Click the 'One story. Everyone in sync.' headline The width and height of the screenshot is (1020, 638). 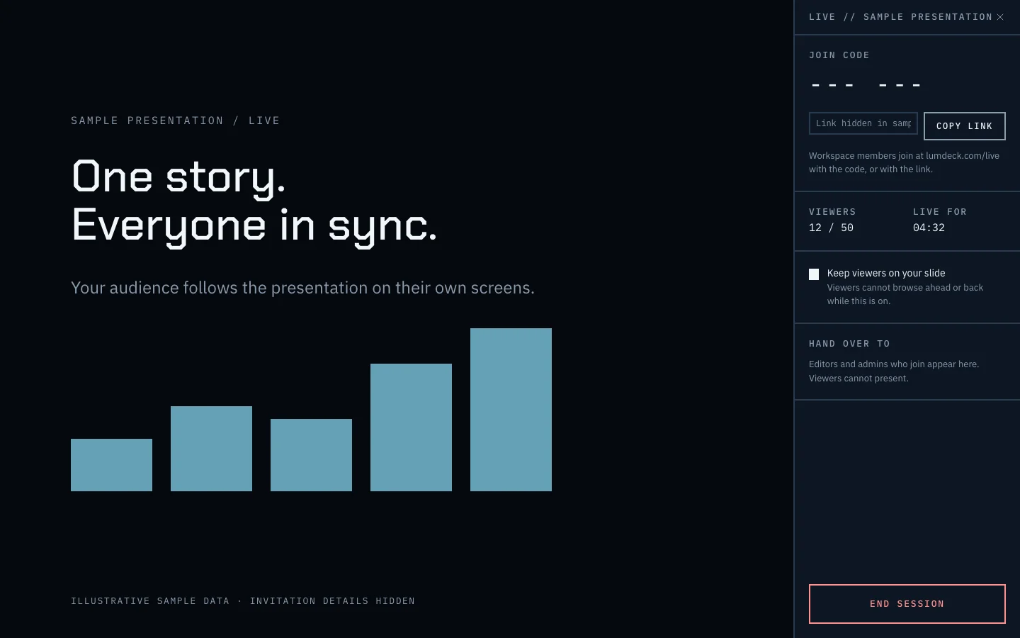254,202
